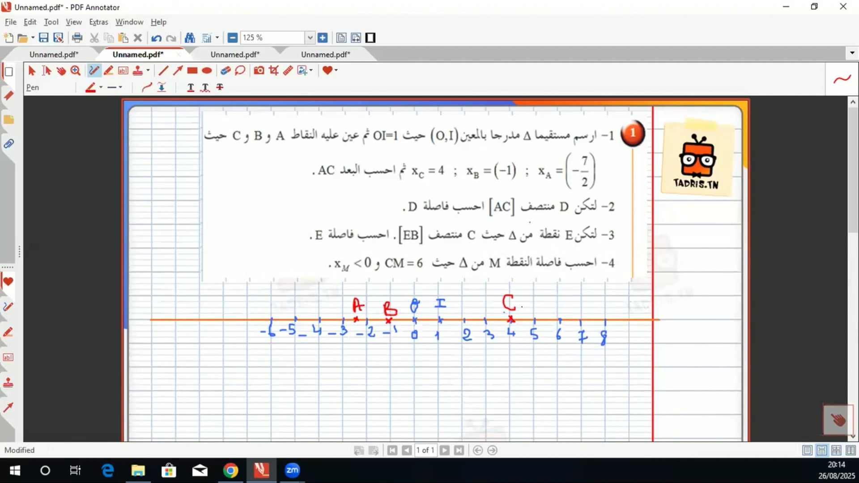Go to next page button

(444, 450)
